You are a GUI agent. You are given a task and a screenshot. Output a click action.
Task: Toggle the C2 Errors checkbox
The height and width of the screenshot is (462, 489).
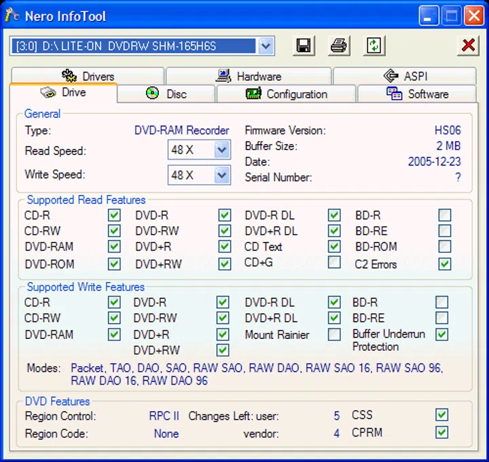pos(444,264)
